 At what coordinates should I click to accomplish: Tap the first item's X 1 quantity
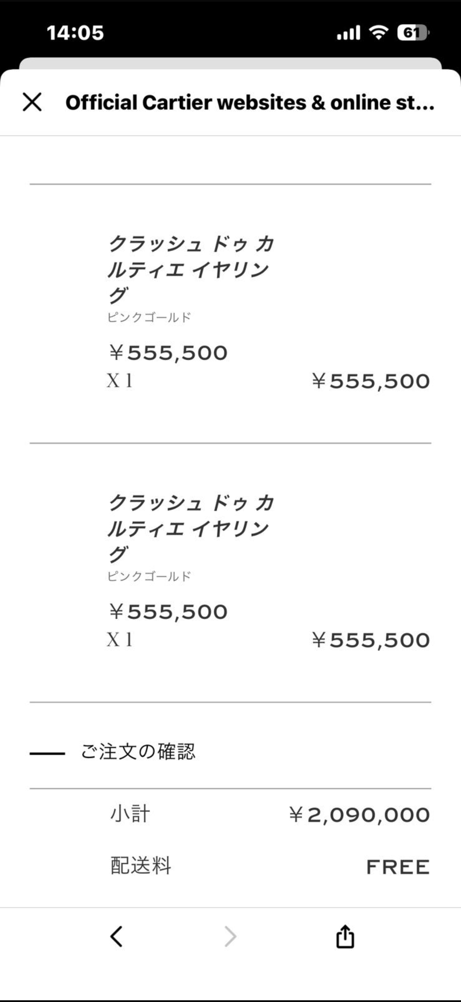coord(119,380)
